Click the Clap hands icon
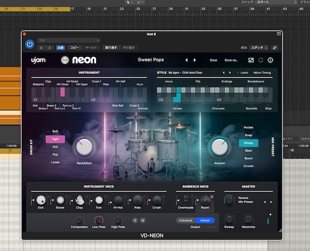 click(80, 200)
